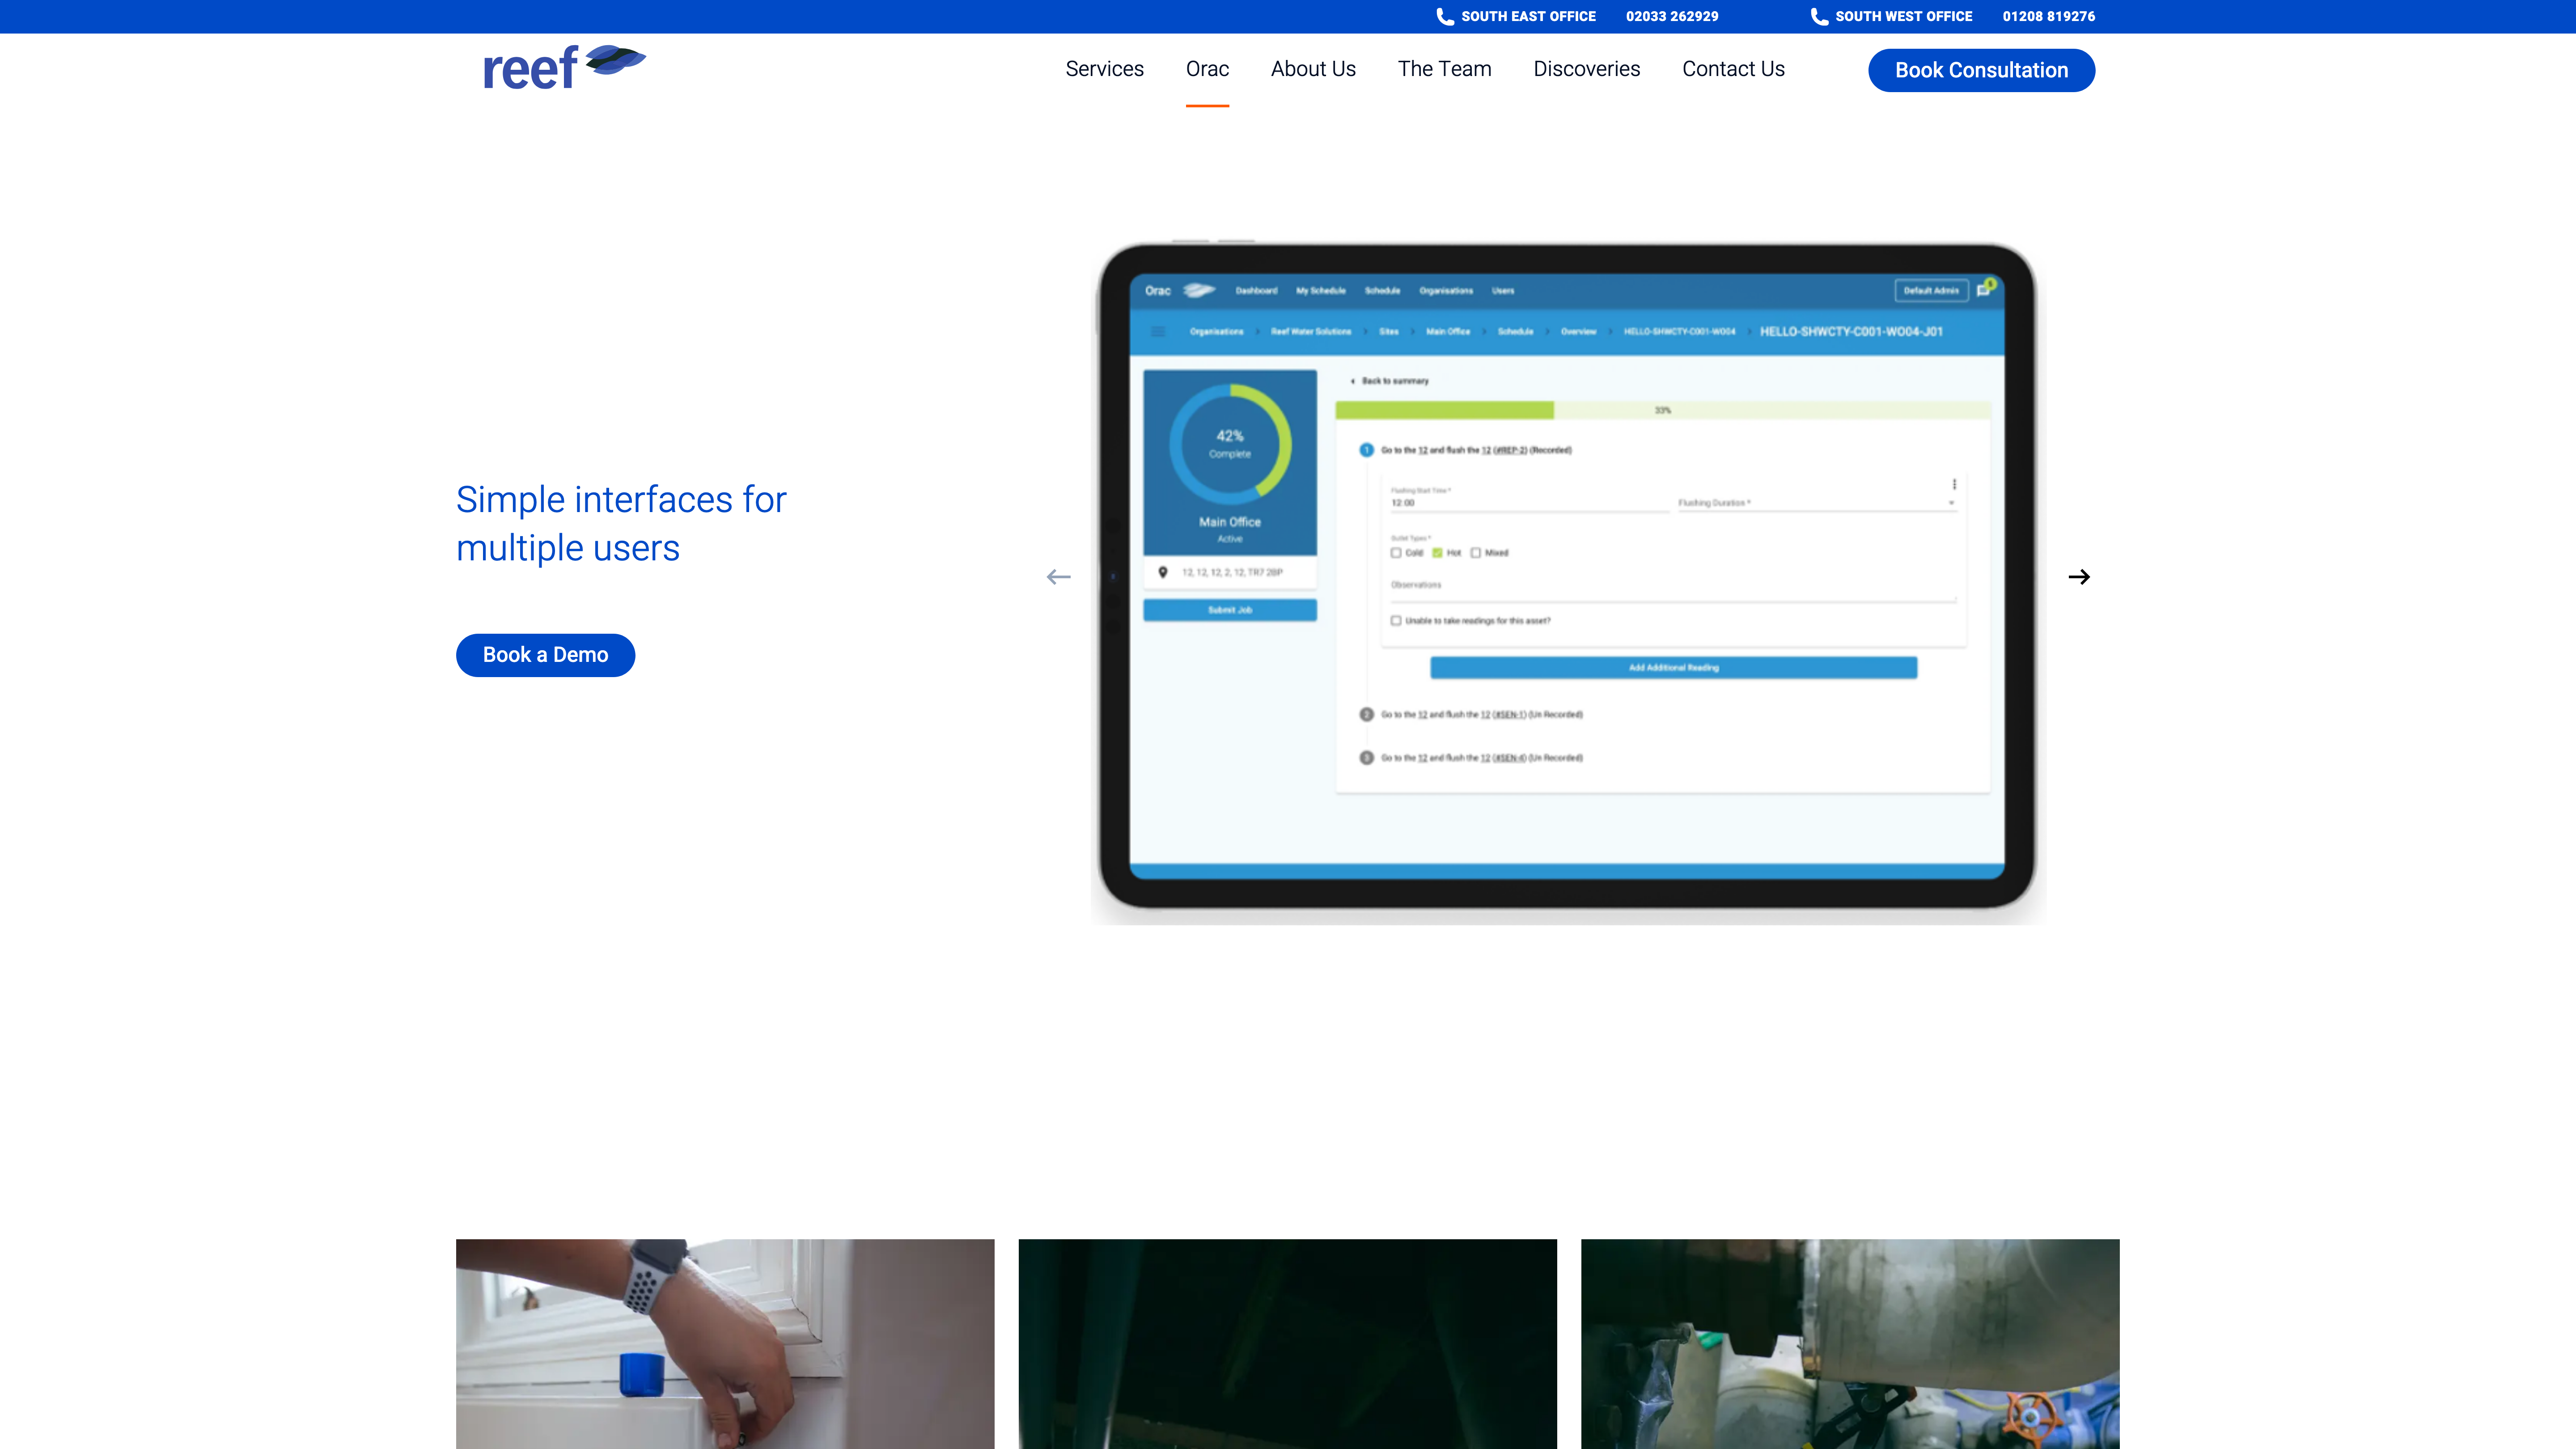Click the Book a Demo button
The height and width of the screenshot is (1449, 2576).
[545, 655]
